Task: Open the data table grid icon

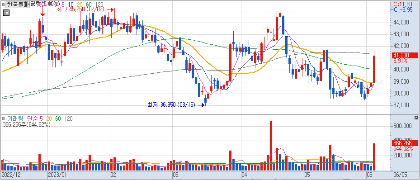Action: pos(6,13)
